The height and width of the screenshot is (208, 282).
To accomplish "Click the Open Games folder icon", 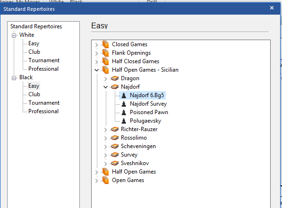I will coord(105,180).
